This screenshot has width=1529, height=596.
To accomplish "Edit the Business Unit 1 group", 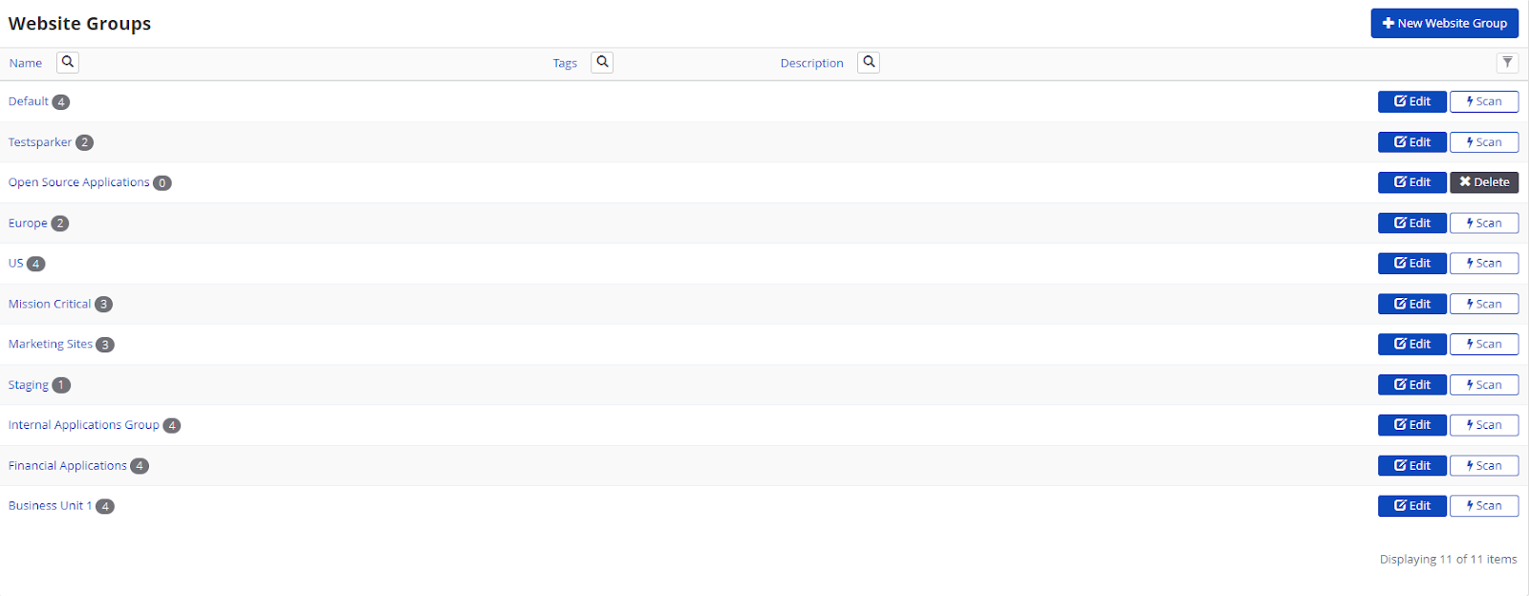I will point(1412,506).
